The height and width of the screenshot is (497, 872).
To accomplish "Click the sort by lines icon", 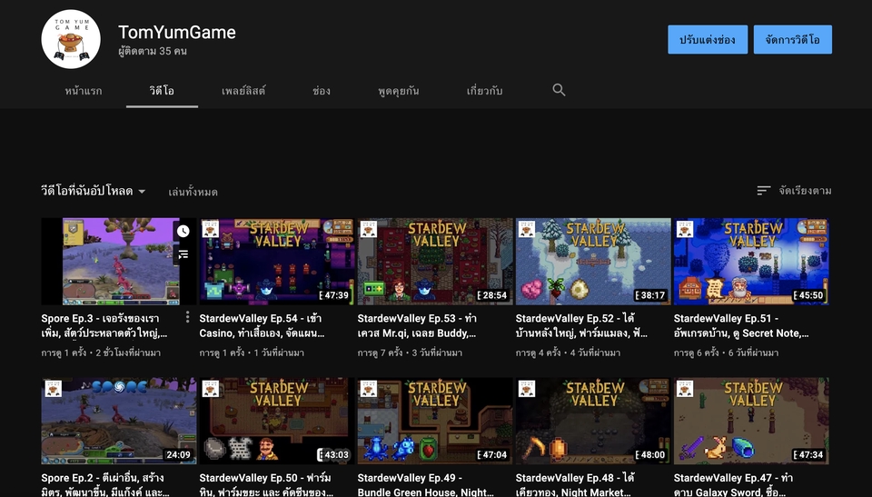I will [x=764, y=191].
